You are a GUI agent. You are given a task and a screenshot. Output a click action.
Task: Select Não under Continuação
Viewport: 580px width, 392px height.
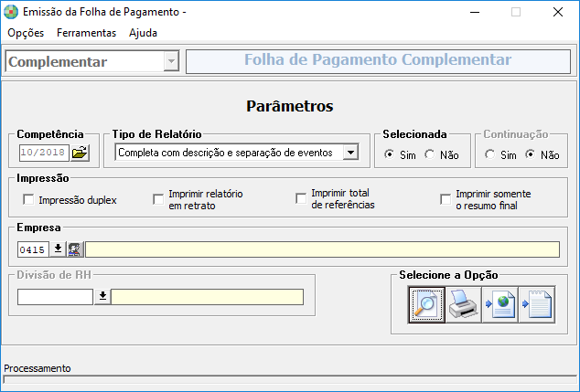(x=531, y=154)
